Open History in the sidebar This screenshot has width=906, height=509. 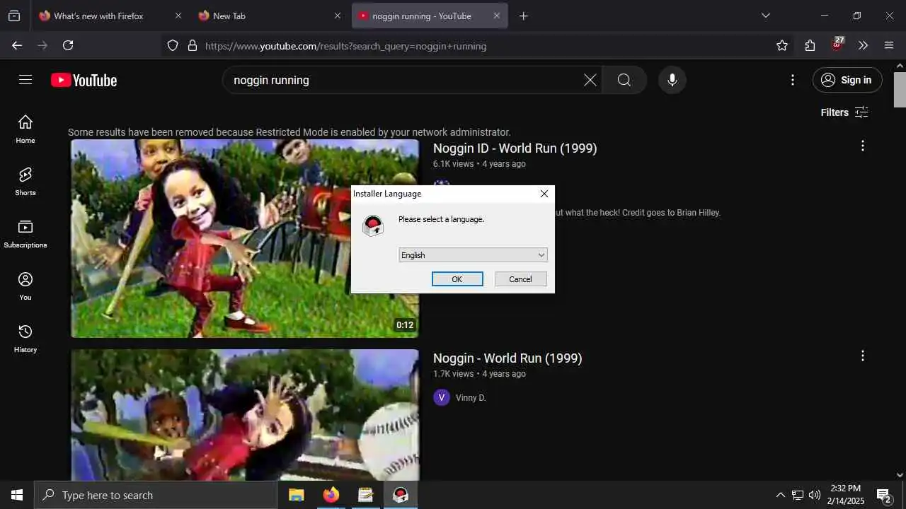25,339
